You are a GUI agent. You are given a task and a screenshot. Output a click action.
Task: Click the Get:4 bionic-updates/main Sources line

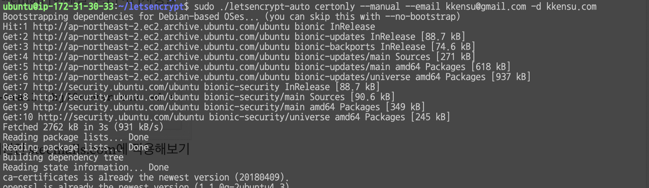pos(239,57)
